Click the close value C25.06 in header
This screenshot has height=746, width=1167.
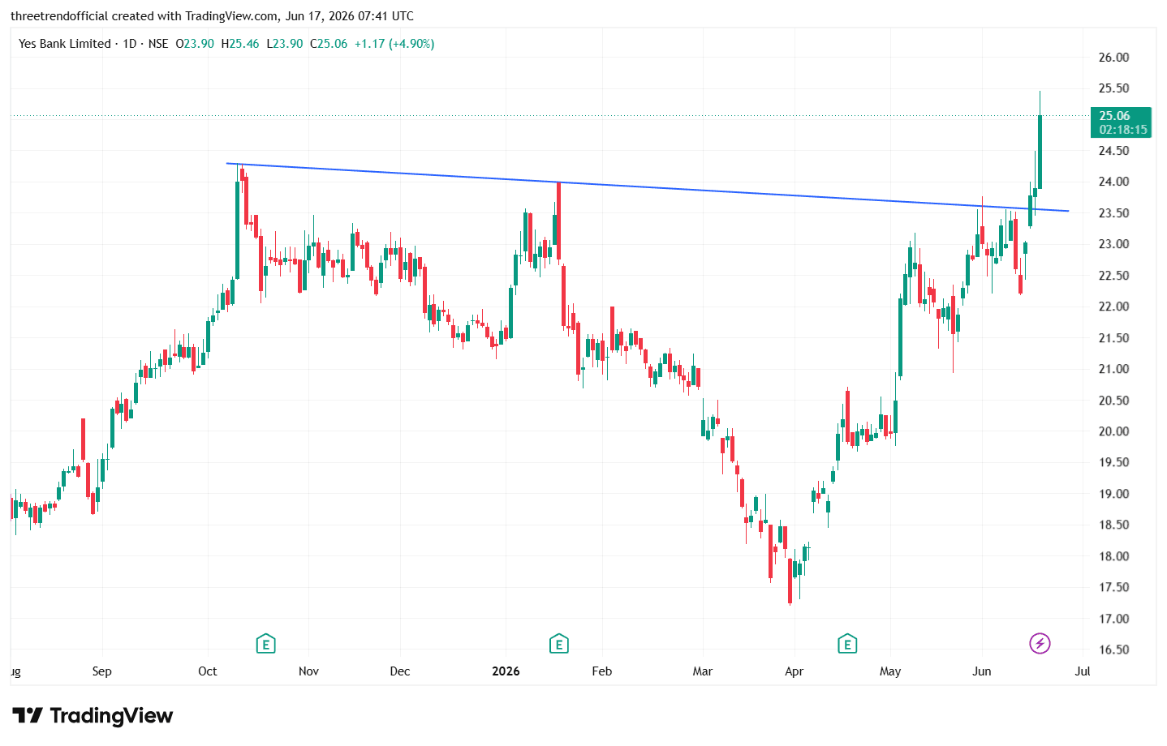[x=329, y=44]
